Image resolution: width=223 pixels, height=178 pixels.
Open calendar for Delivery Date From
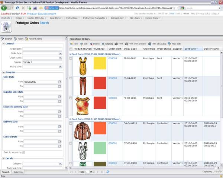tap(59, 126)
